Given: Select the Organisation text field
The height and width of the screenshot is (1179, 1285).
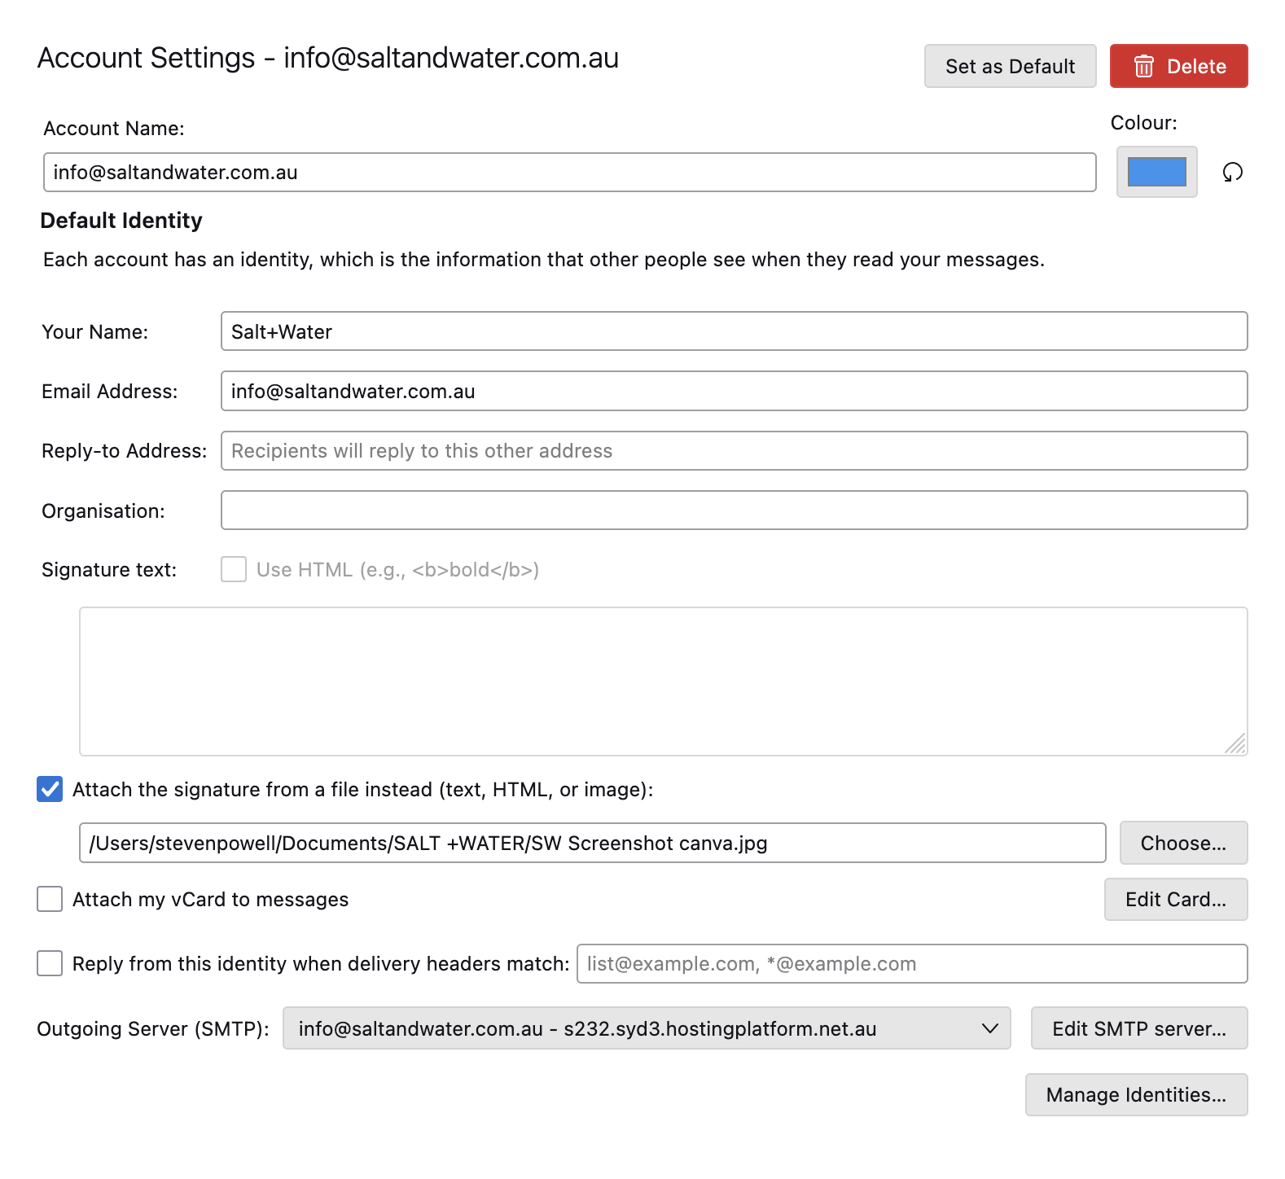Looking at the screenshot, I should tap(734, 511).
